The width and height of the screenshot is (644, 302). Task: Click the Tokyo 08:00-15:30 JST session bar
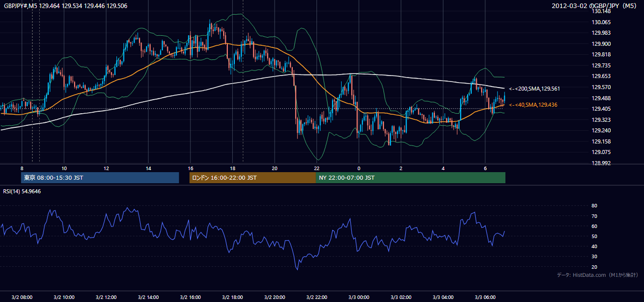(100, 178)
